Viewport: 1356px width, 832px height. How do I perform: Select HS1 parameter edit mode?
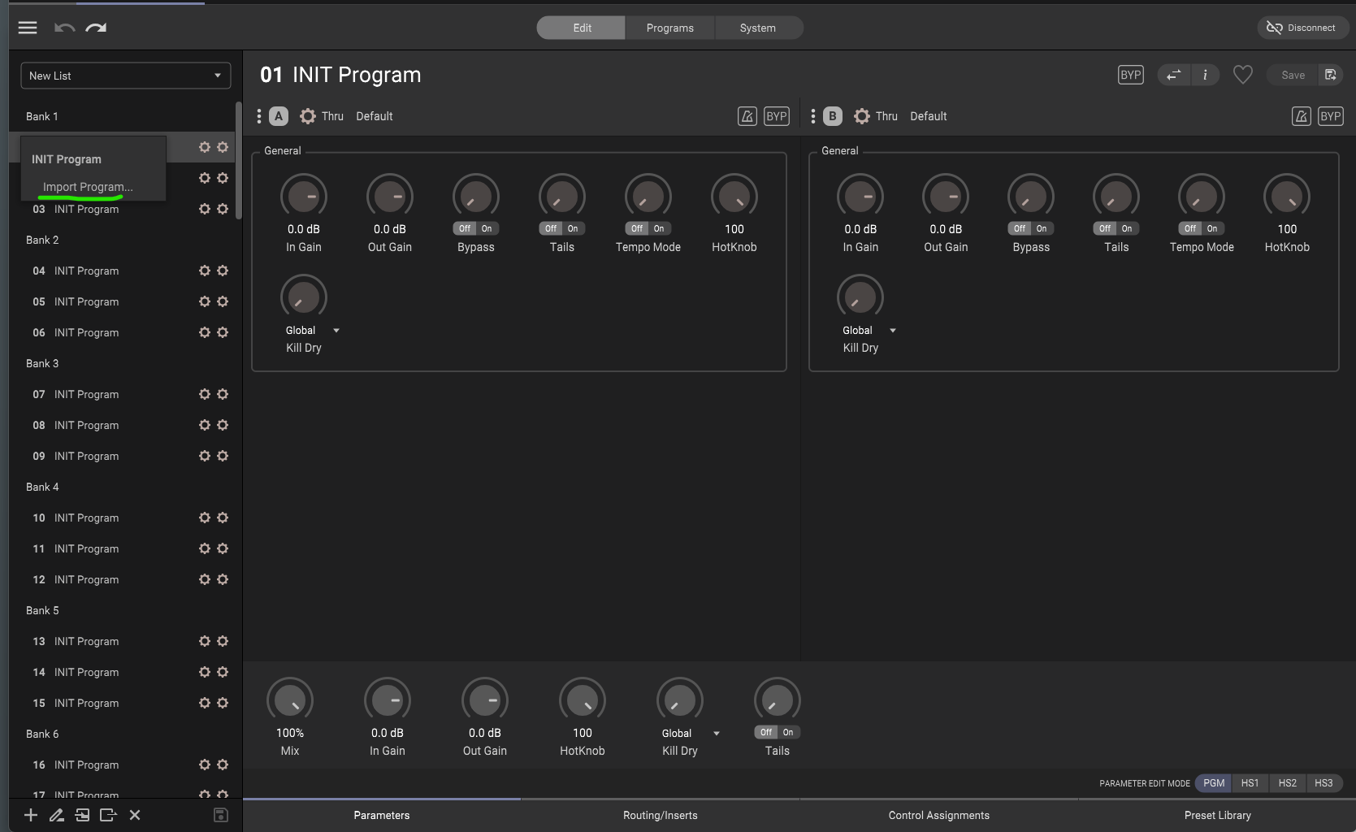[1250, 783]
